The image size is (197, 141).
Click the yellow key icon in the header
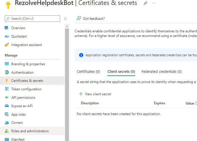point(8,5)
